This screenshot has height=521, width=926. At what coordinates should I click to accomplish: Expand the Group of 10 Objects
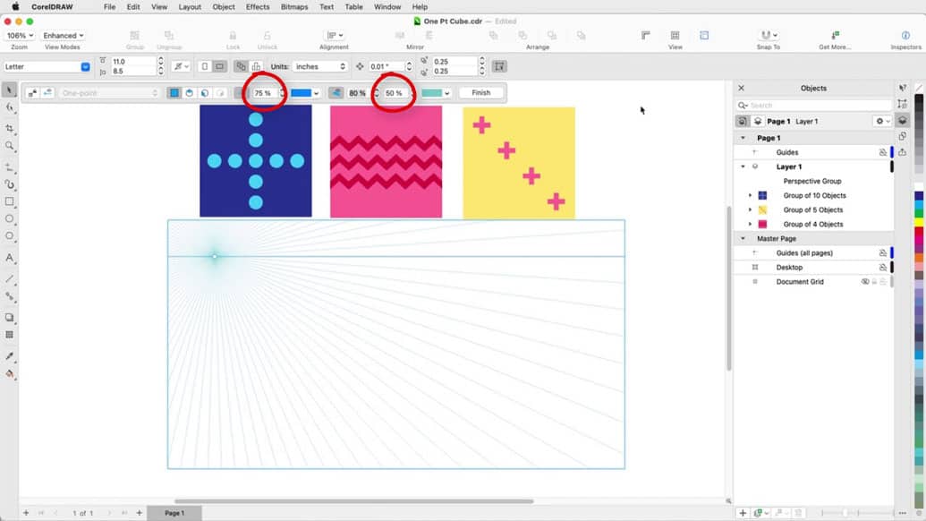(750, 195)
